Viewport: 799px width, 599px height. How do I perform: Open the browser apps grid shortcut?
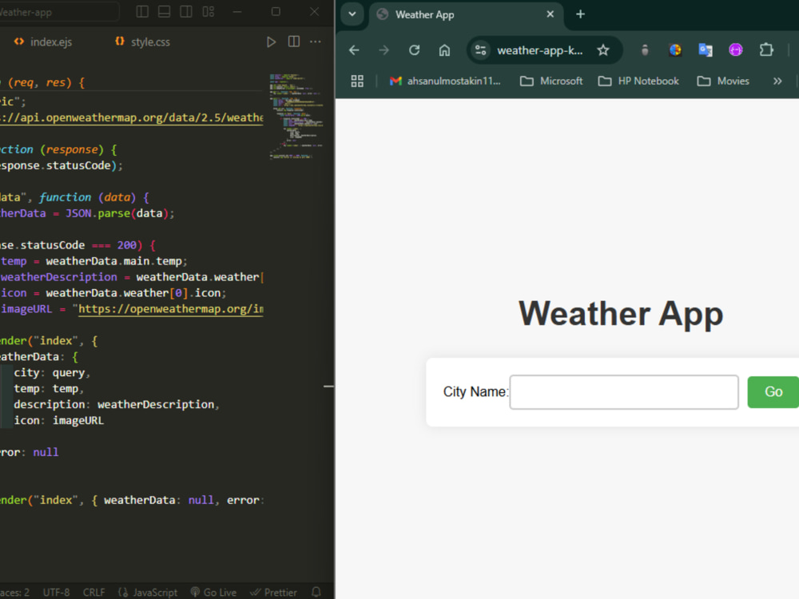click(x=357, y=81)
